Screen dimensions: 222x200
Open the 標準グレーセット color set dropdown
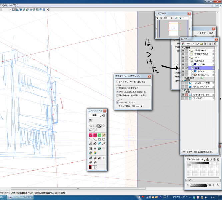coord(196,159)
